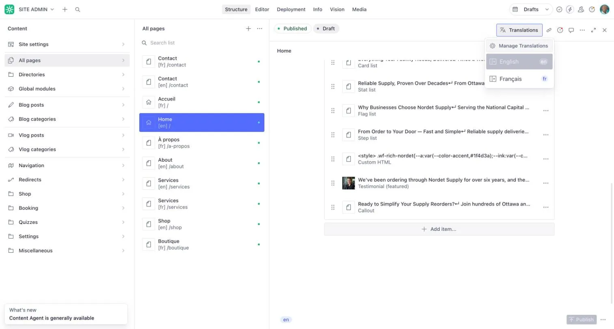Viewport: 614px width, 329px height.
Task: Click the Testimonial (featured) portrait thumbnail
Action: [348, 183]
